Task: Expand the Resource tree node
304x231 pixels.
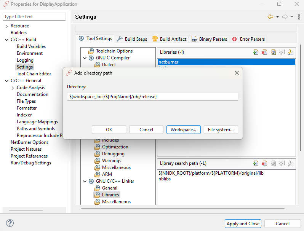Action: (7, 26)
